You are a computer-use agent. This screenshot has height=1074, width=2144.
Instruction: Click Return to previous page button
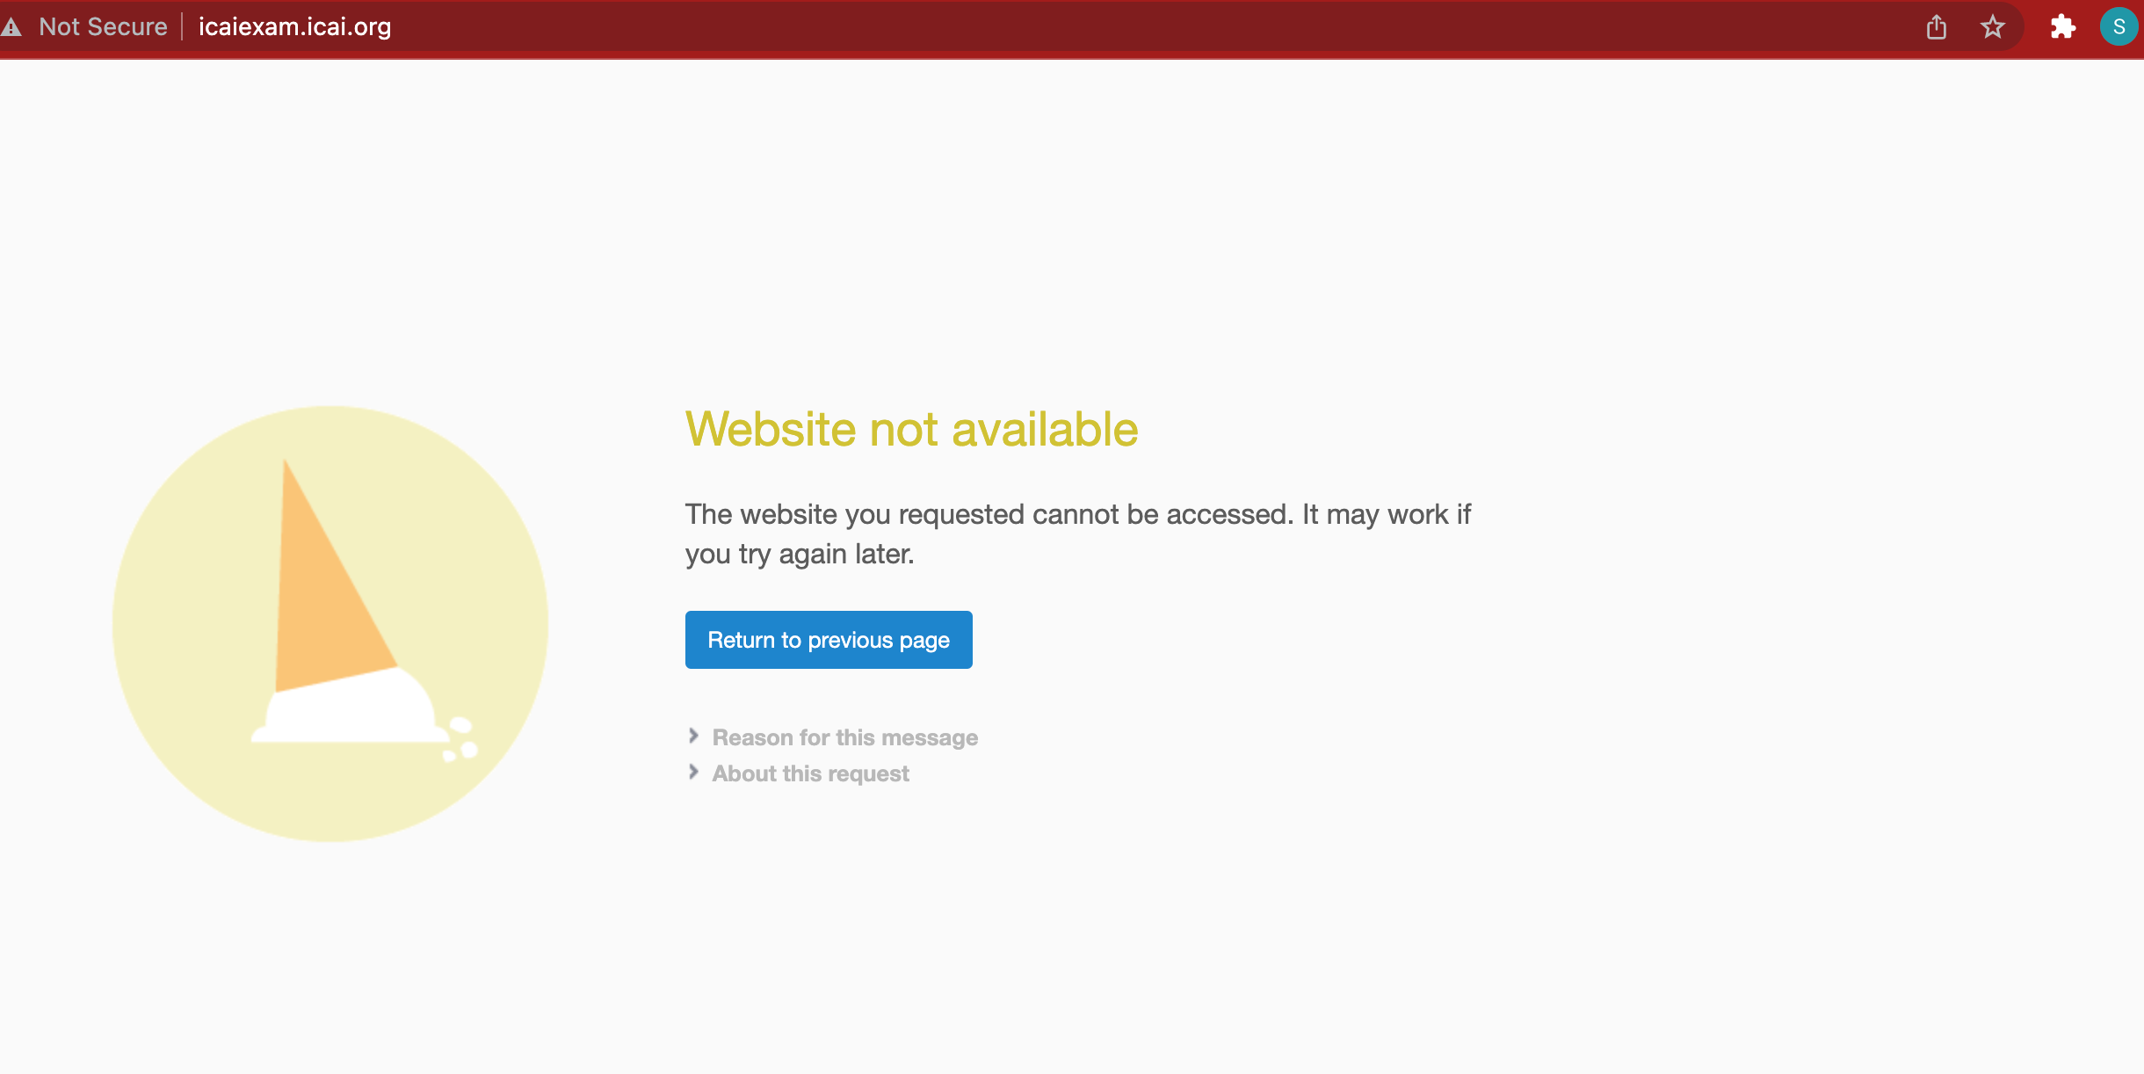point(829,640)
